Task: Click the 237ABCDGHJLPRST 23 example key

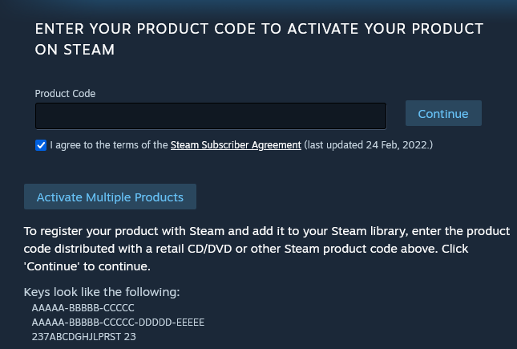Action: (x=83, y=336)
